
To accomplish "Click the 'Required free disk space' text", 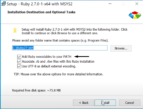I will point(36,91).
